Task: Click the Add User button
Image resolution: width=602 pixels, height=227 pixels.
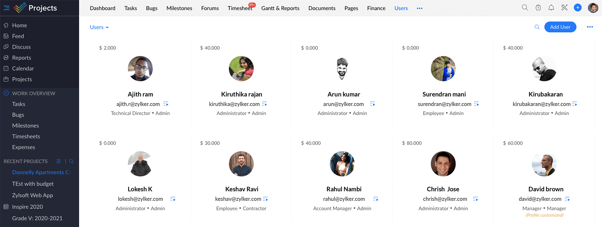Action: click(560, 27)
